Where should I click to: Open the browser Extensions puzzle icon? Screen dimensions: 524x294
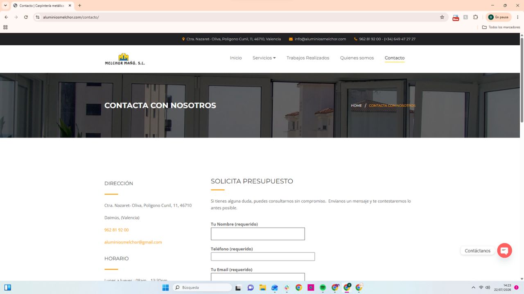(x=475, y=17)
